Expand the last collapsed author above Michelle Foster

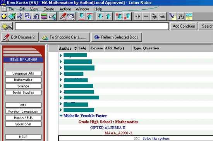(x=61, y=110)
